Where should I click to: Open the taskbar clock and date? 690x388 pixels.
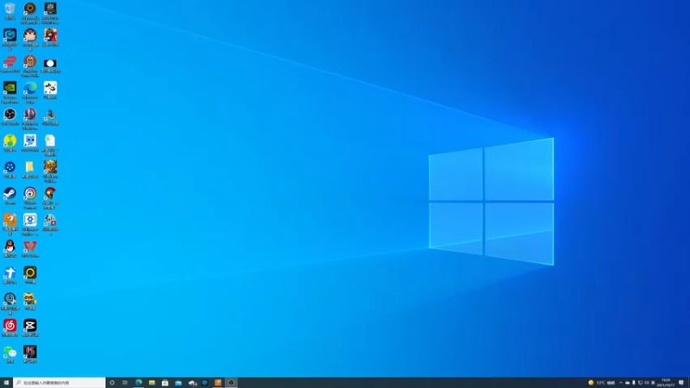pyautogui.click(x=666, y=383)
